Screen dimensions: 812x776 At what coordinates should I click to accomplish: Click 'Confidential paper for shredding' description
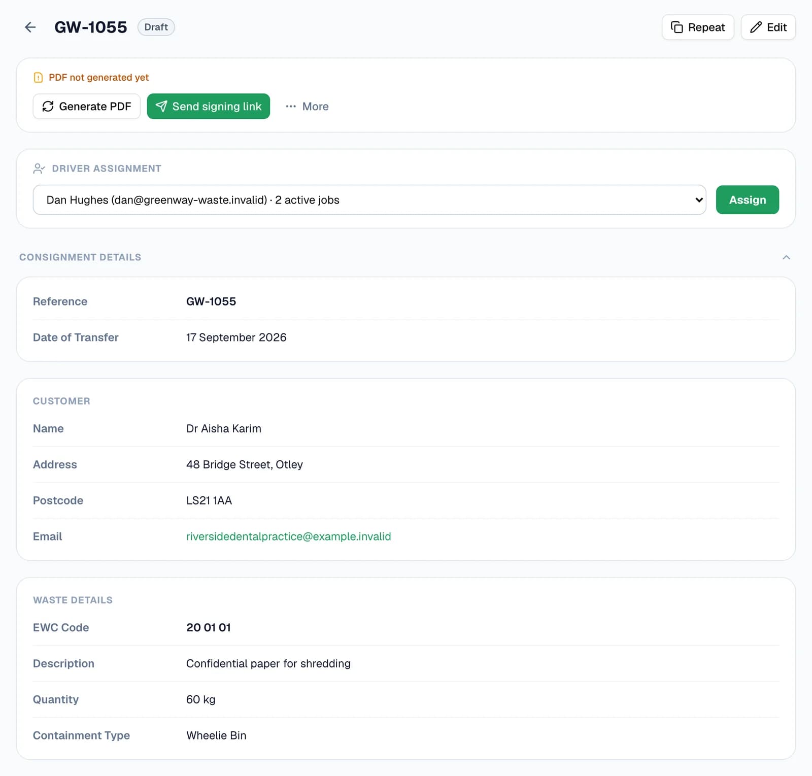pyautogui.click(x=268, y=663)
